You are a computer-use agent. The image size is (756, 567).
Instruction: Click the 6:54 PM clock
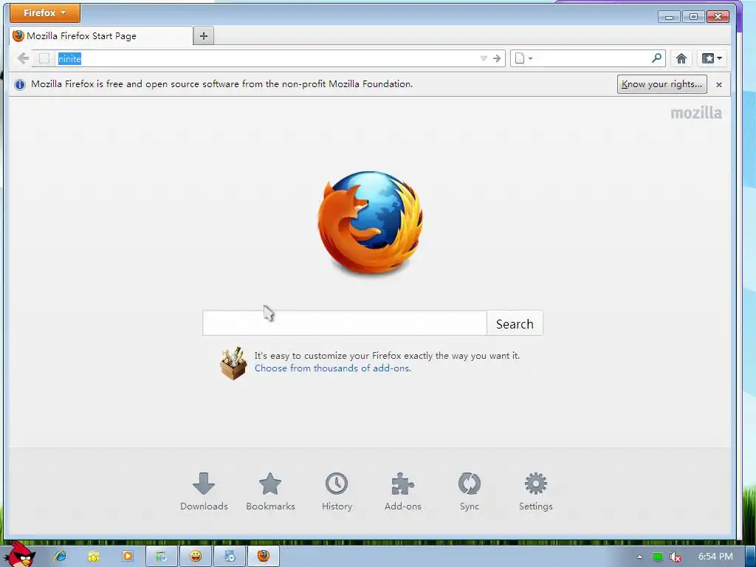[715, 557]
